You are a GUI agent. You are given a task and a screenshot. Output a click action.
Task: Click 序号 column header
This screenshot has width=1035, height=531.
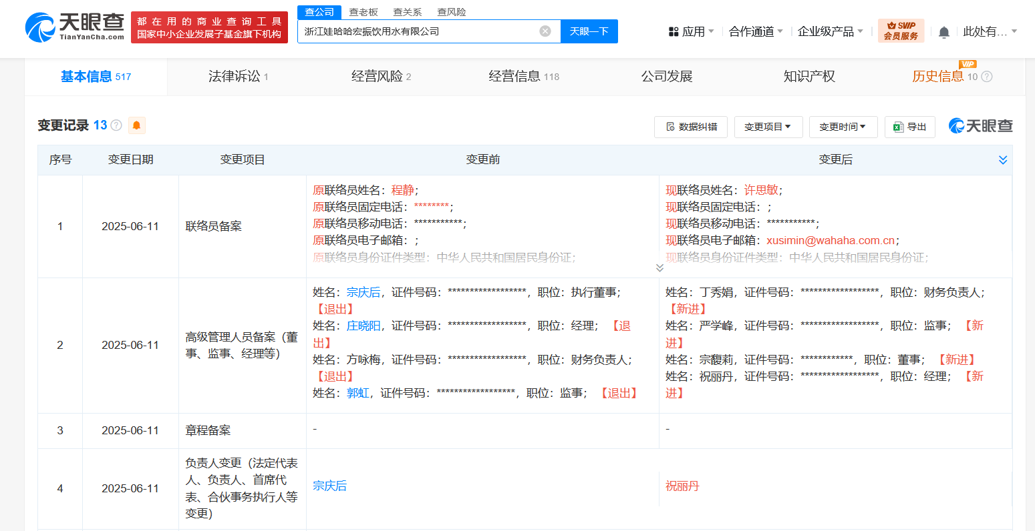coord(60,159)
